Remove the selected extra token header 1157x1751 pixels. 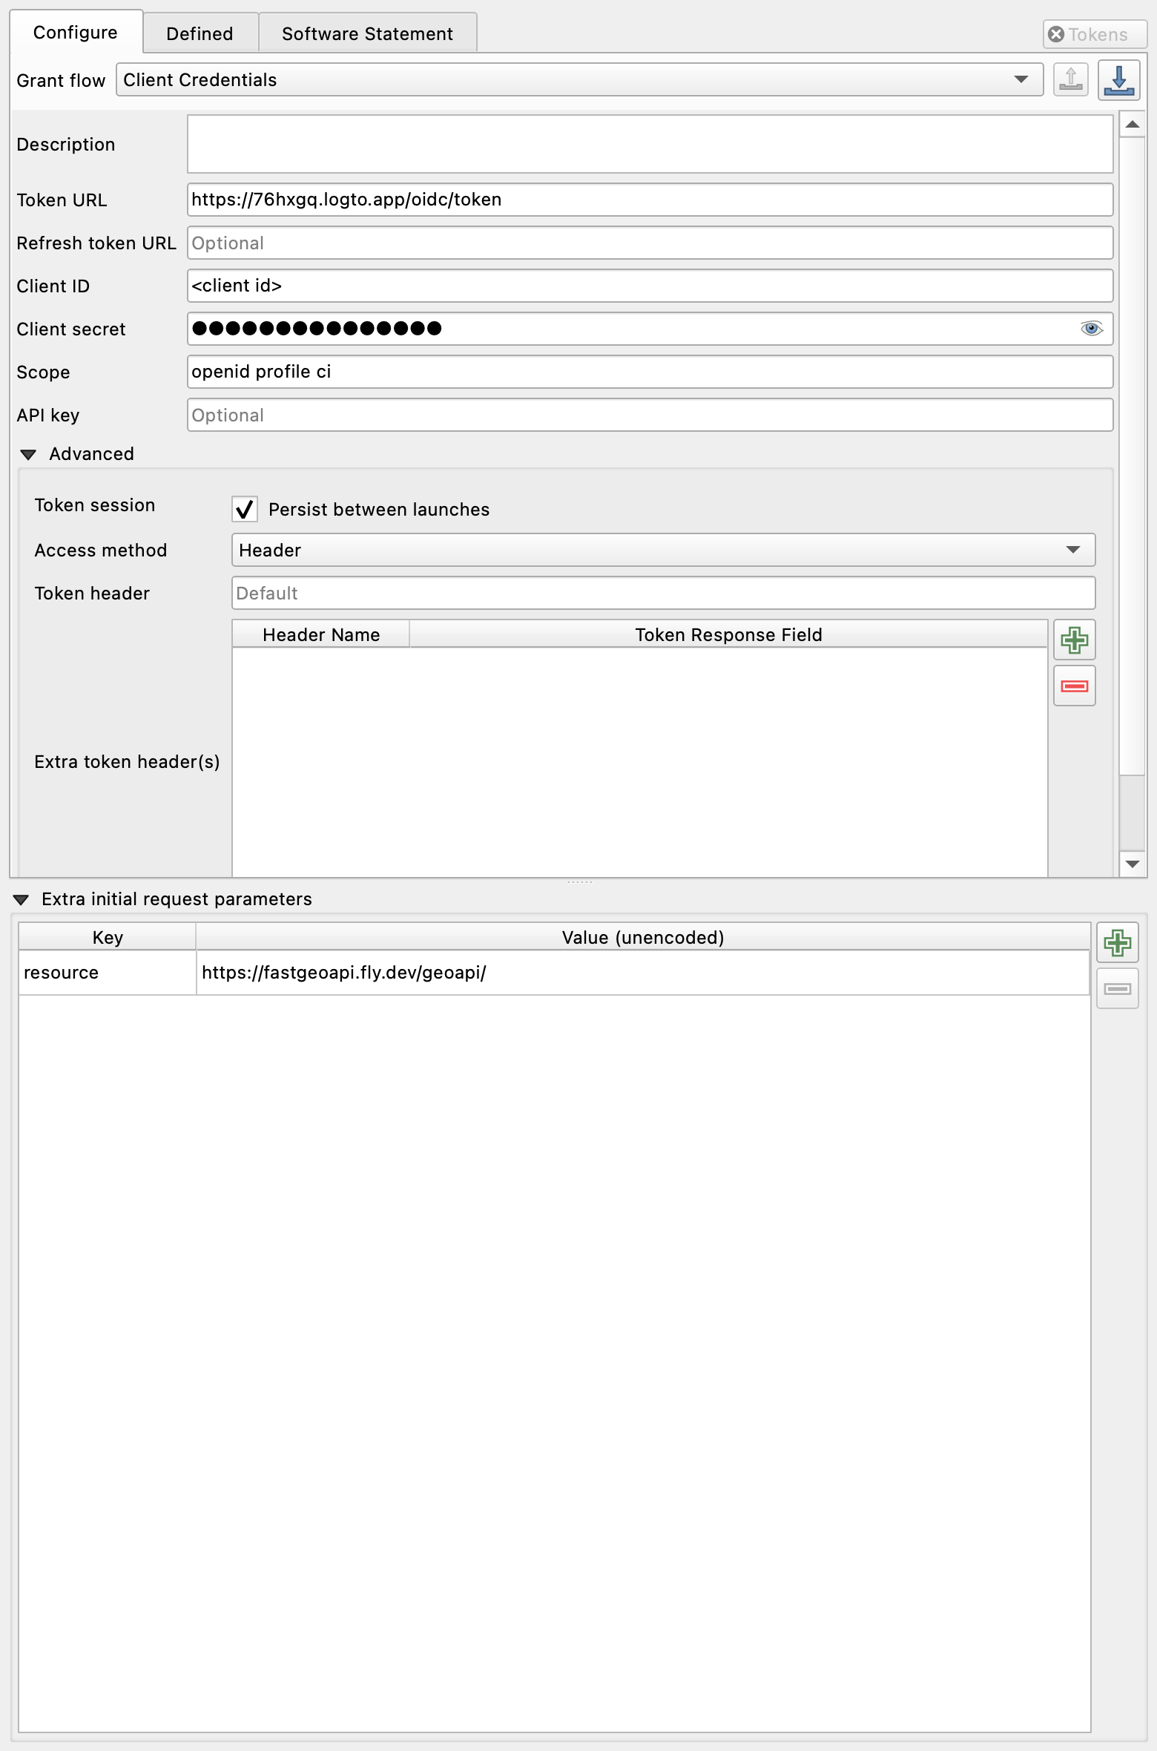point(1074,686)
